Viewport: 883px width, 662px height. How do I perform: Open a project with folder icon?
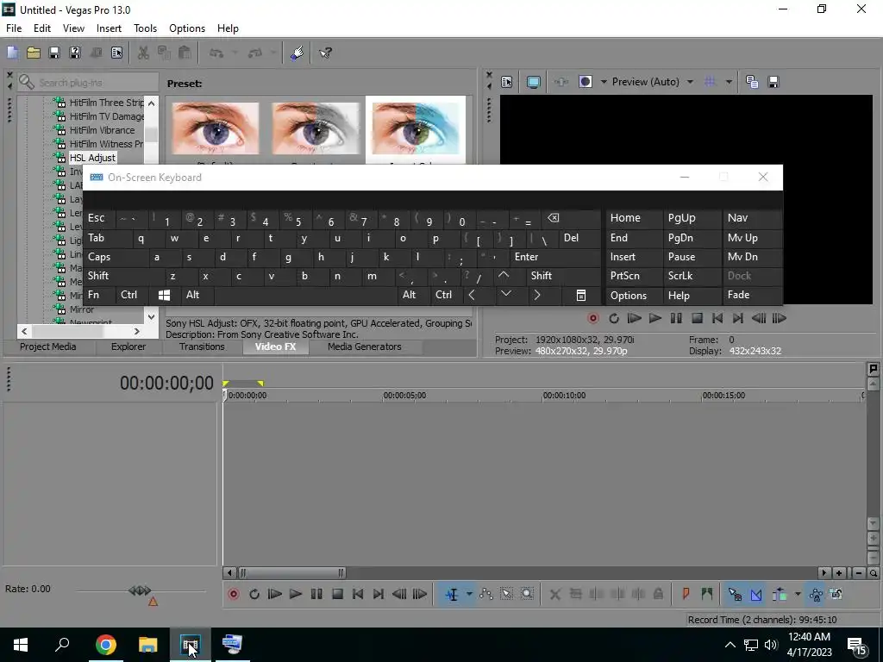34,53
